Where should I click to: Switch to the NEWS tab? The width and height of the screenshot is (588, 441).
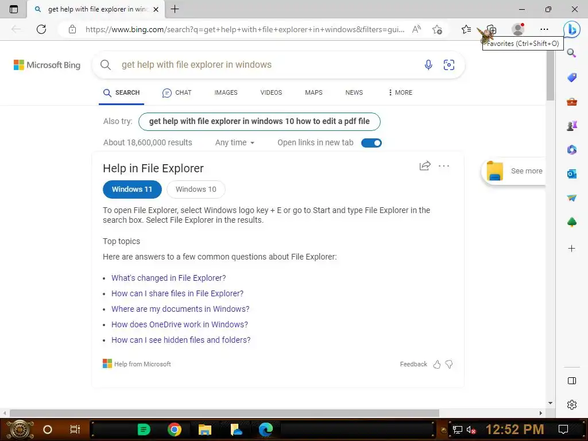point(354,92)
